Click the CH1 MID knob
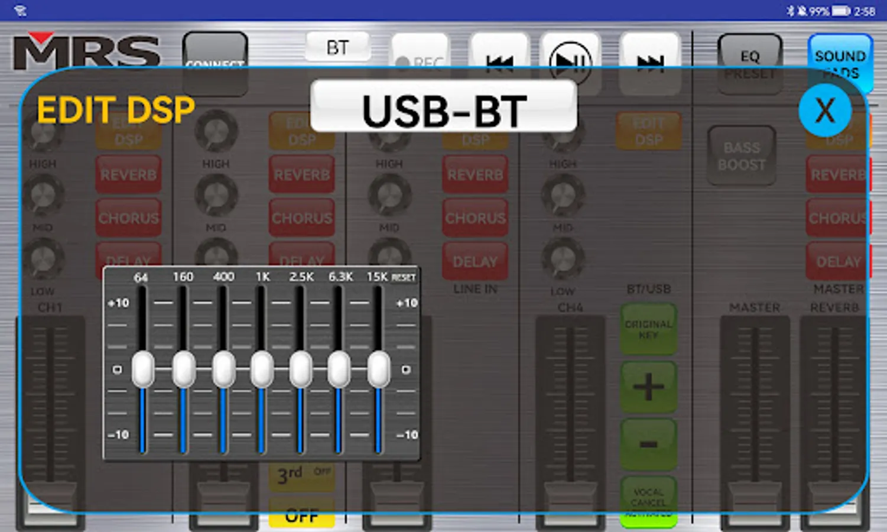Screen dimensions: 887x532 [43, 196]
